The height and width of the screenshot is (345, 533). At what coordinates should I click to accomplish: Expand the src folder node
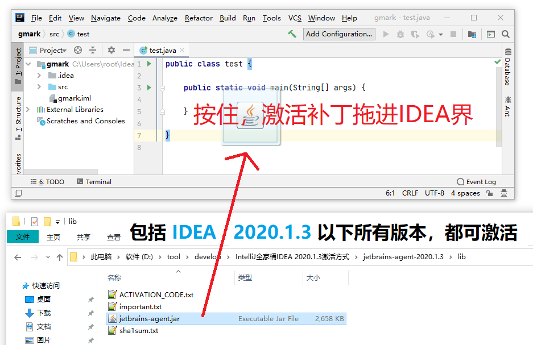[39, 87]
